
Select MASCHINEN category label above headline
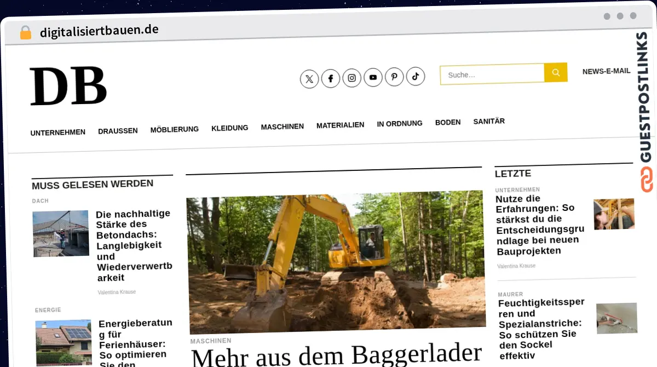click(x=211, y=341)
